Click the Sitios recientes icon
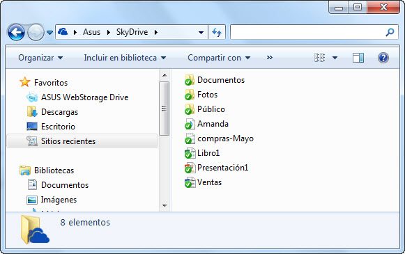This screenshot has height=254, width=405. 32,141
